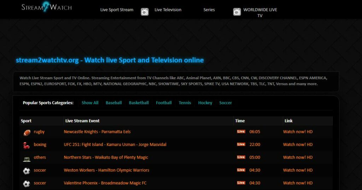The image size is (362, 190).
Task: Filter events by Baseball
Action: coord(113,103)
